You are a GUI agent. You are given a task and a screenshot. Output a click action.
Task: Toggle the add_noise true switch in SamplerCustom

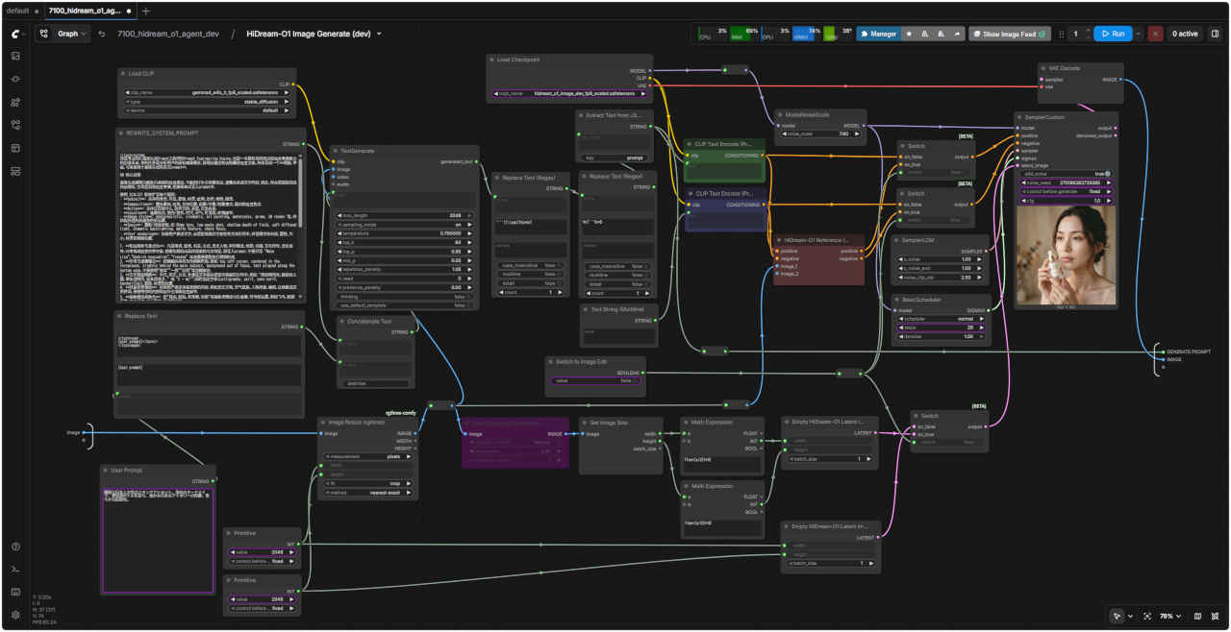click(1066, 174)
